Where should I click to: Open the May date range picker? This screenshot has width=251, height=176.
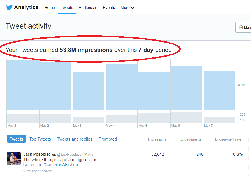(x=243, y=27)
